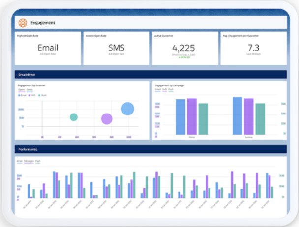Select the SMS tab in Engagement by Campaign
The height and width of the screenshot is (227, 299).
164,90
